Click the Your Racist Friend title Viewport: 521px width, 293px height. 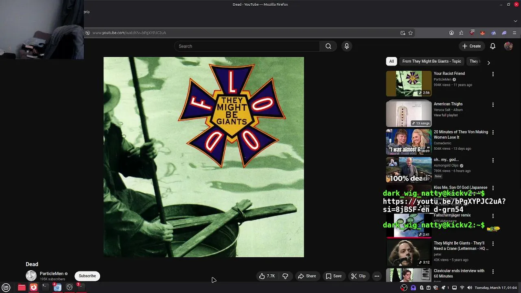(x=449, y=74)
